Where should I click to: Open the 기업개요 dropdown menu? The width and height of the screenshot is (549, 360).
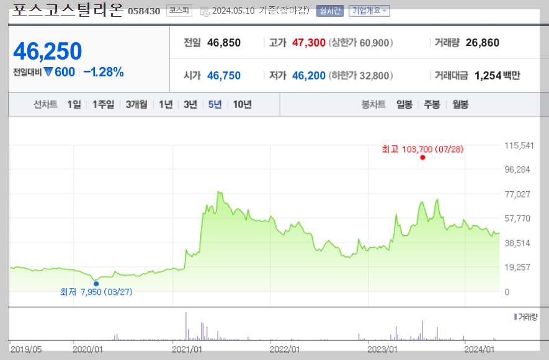pos(366,11)
